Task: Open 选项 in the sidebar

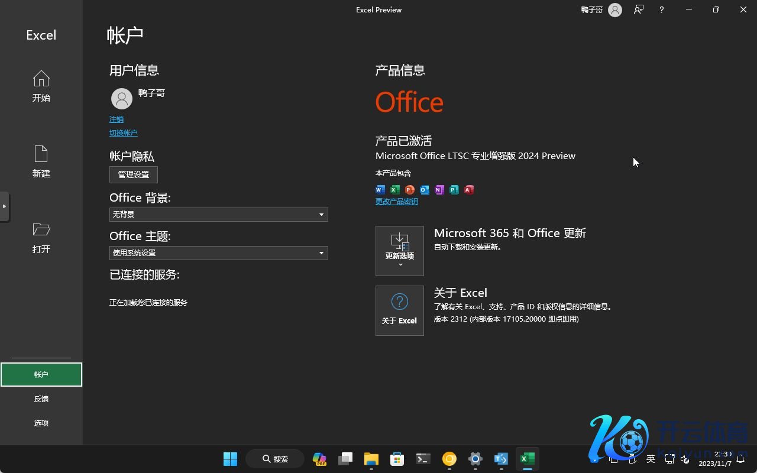Action: (41, 423)
